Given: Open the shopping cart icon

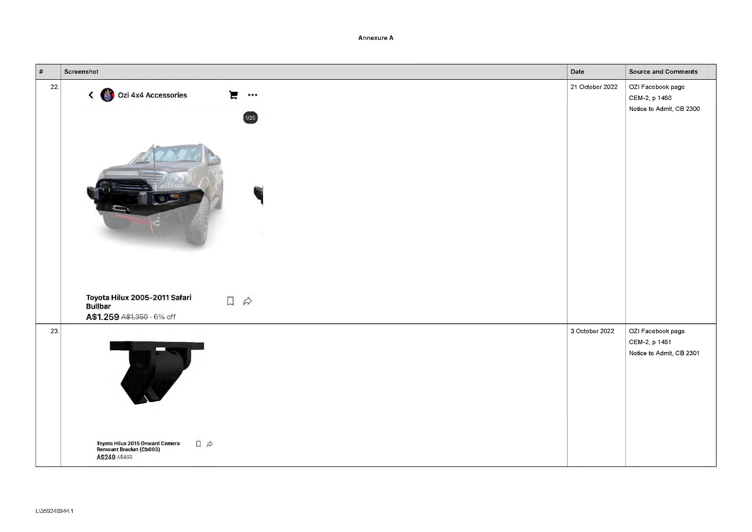Looking at the screenshot, I should click(234, 95).
